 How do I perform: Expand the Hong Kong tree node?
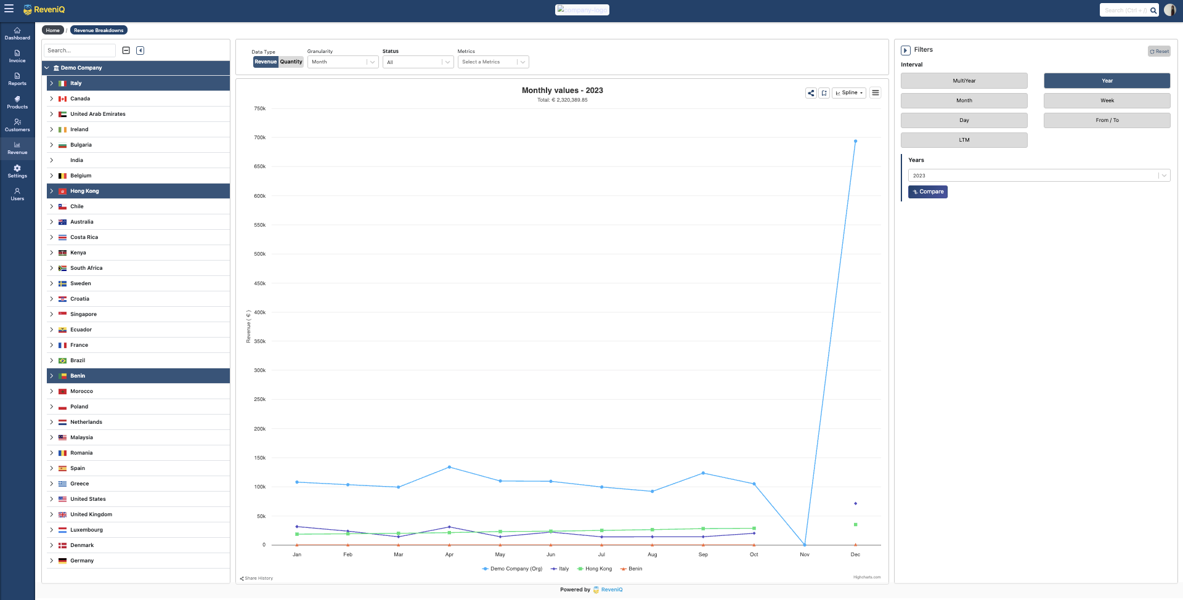52,191
